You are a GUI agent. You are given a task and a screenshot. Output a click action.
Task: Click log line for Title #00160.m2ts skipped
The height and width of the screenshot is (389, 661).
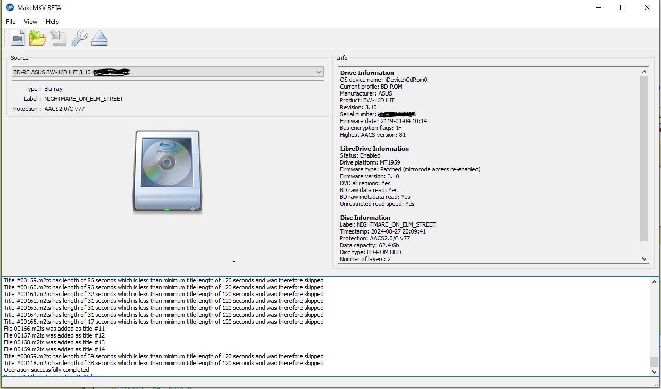pyautogui.click(x=163, y=287)
